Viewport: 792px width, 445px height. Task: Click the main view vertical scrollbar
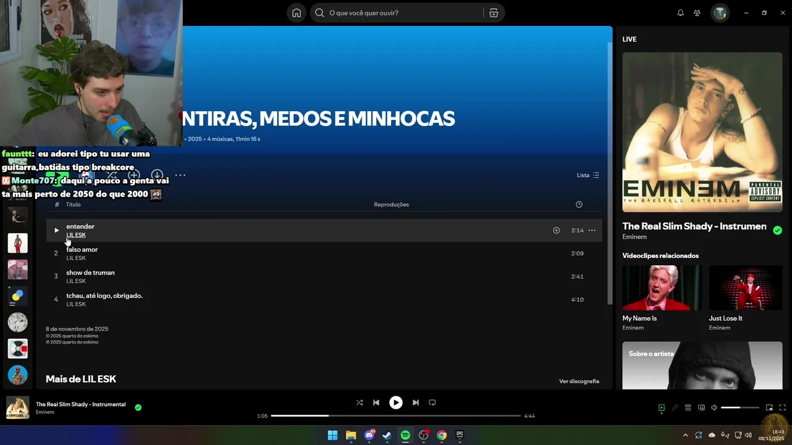[609, 173]
